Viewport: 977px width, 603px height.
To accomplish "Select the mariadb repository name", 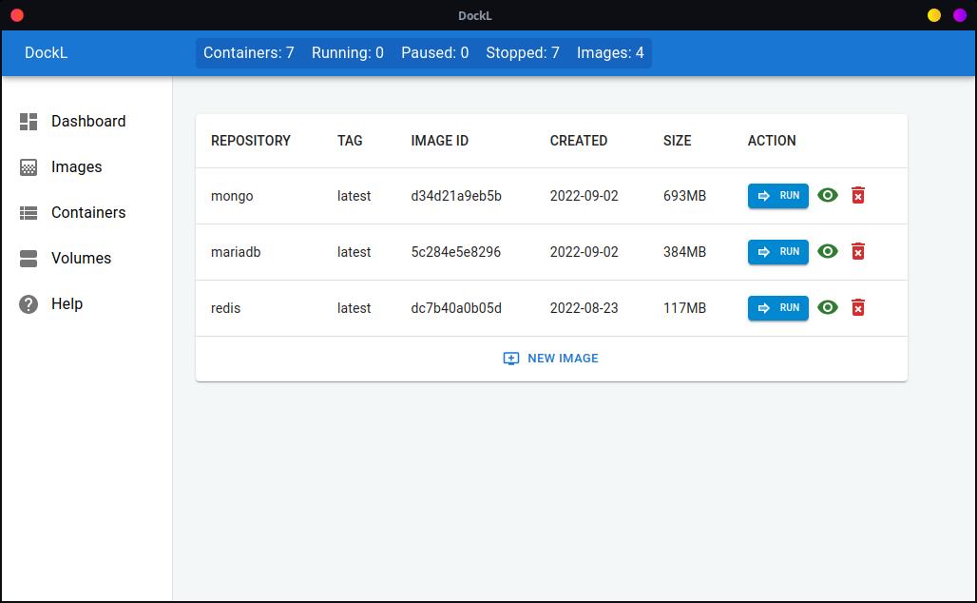I will (x=236, y=252).
